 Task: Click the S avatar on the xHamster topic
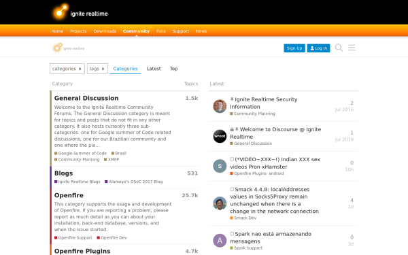220,166
